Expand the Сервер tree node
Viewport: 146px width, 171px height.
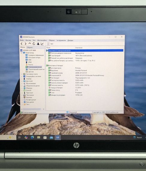pyautogui.click(x=22, y=79)
